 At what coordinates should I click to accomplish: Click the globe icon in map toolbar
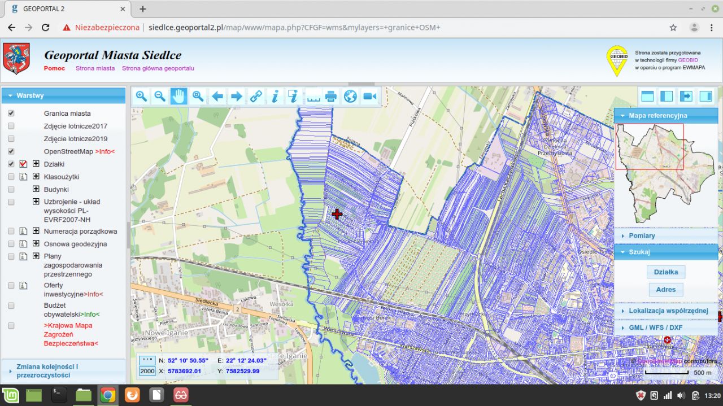tap(350, 97)
